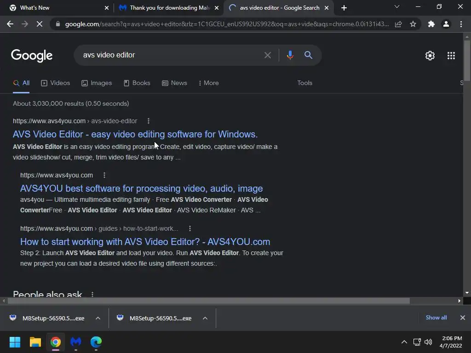Open the Chrome profile icon
The image size is (471, 353).
446,24
